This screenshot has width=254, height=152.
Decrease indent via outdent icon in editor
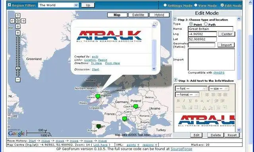216,101
